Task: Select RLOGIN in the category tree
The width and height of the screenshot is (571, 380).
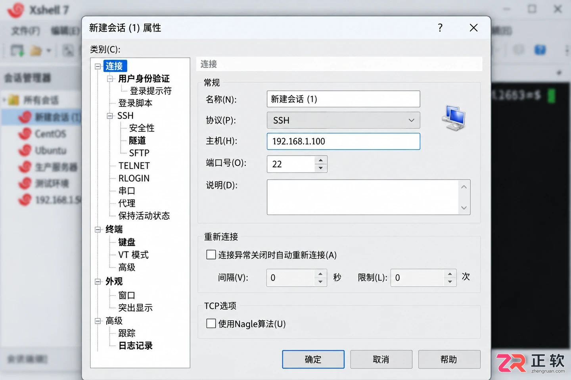Action: 134,178
